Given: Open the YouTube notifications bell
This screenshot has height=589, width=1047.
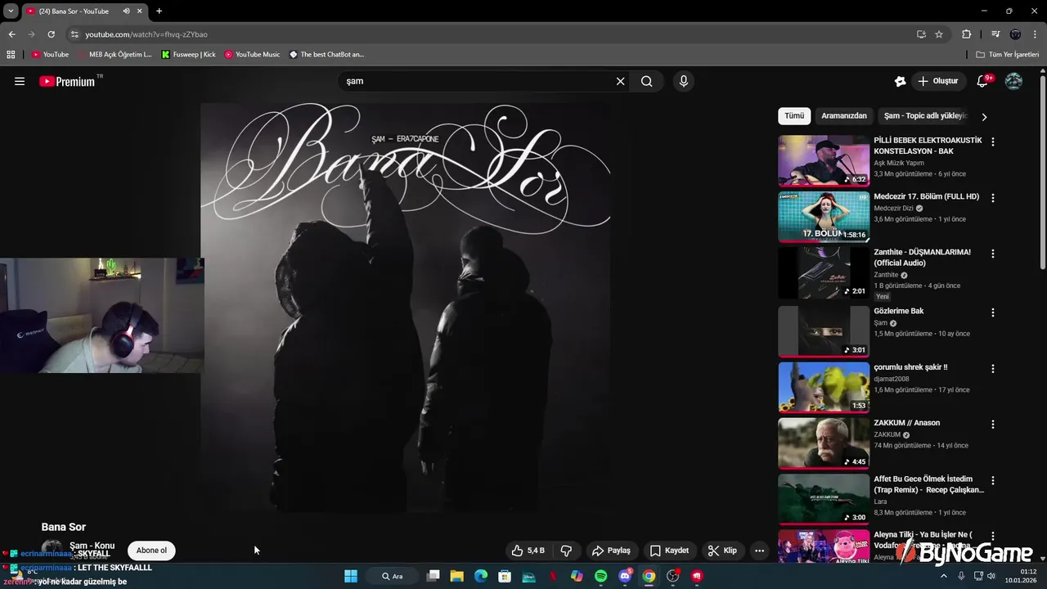Looking at the screenshot, I should 982,81.
